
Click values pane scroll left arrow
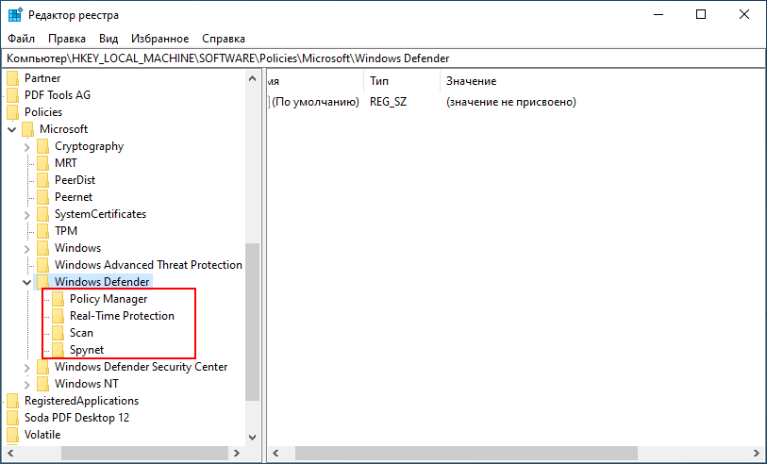click(x=275, y=454)
